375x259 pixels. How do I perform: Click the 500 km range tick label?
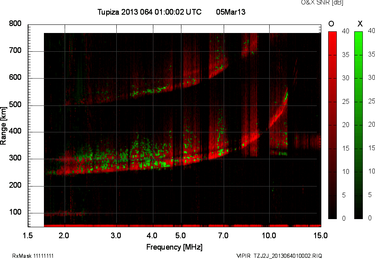(x=15, y=105)
